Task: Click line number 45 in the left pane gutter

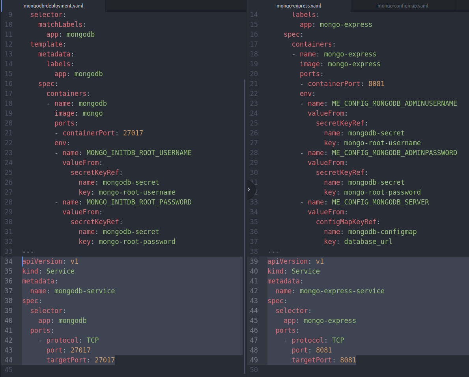Action: point(9,370)
